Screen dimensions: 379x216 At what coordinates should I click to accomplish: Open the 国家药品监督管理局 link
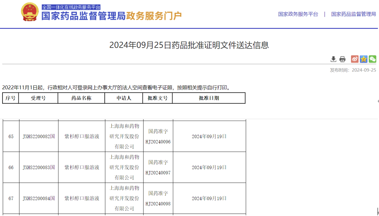353,14
